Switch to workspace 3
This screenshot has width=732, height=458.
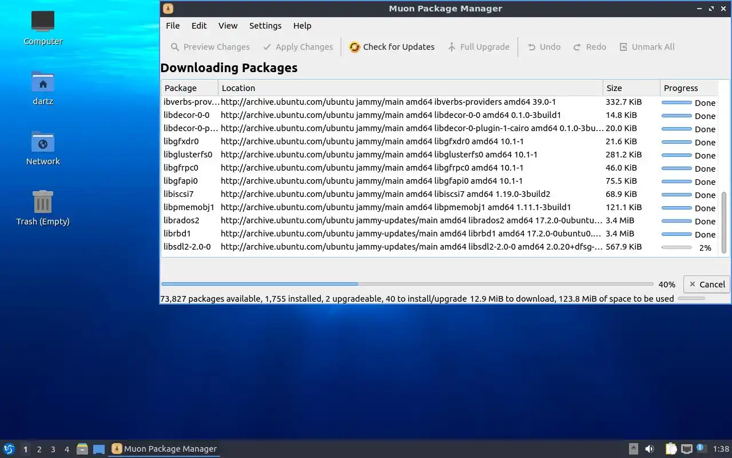click(x=53, y=449)
